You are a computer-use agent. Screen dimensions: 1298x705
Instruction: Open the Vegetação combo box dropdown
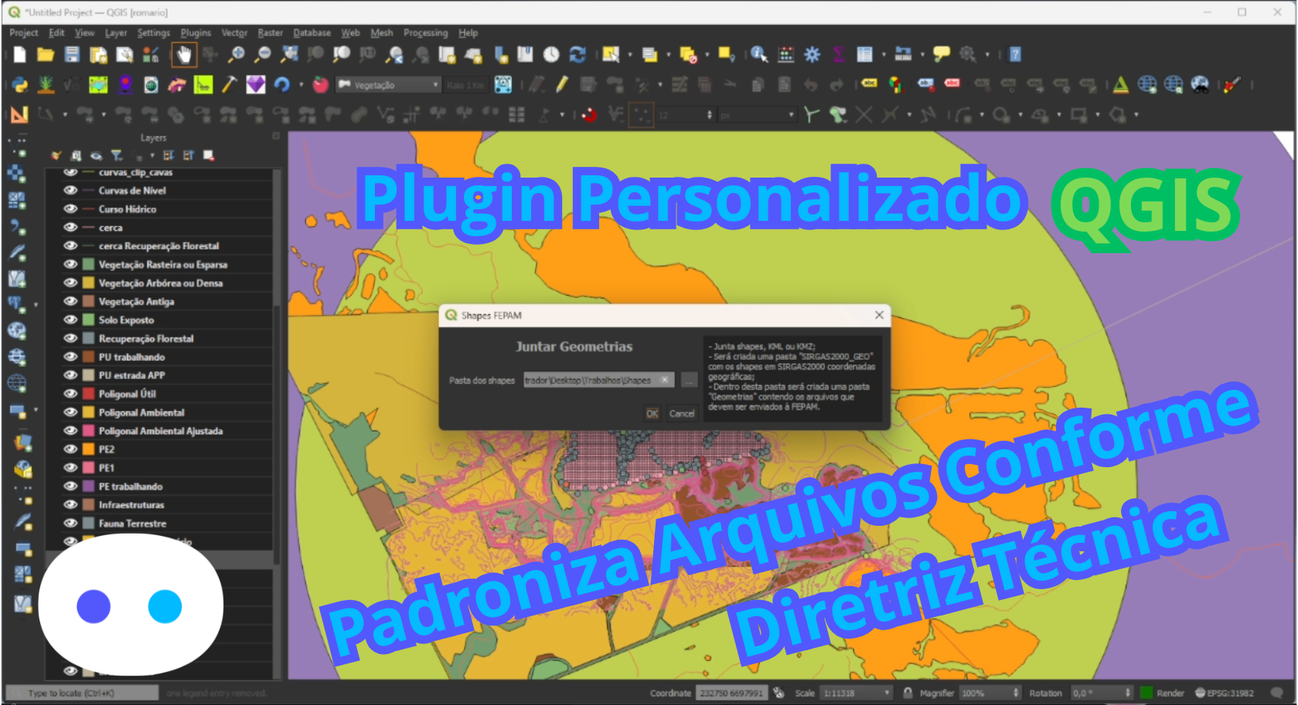pos(437,85)
